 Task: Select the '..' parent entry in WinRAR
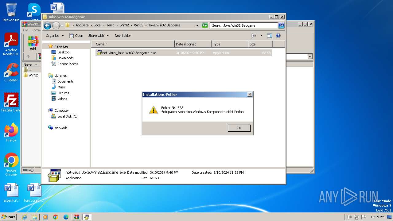28,70
